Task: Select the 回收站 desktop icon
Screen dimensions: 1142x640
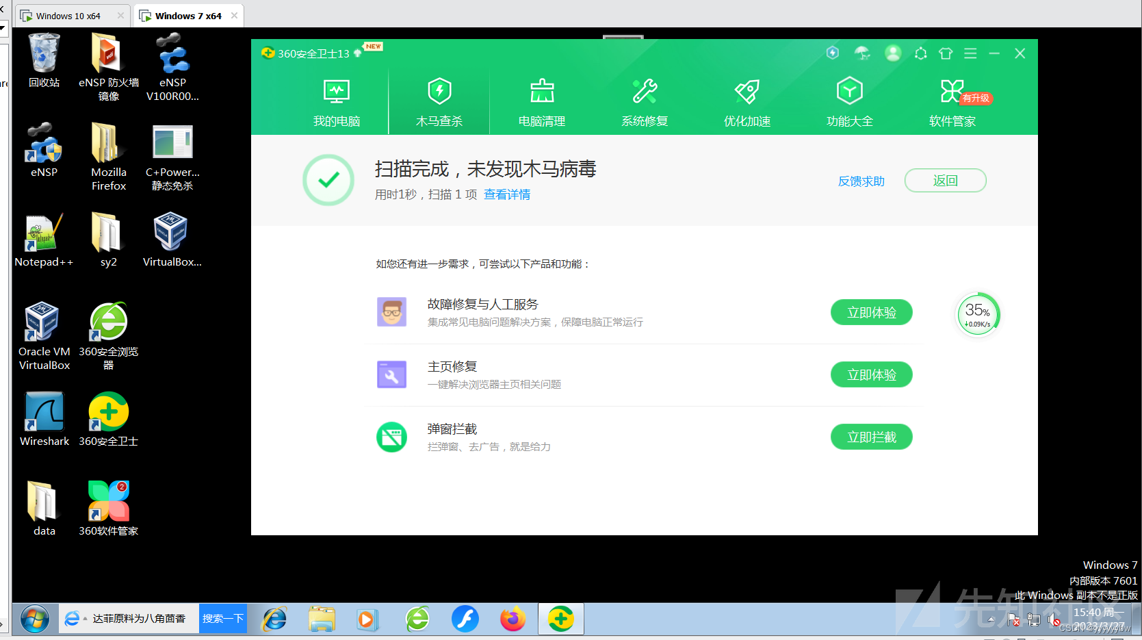Action: coord(44,62)
